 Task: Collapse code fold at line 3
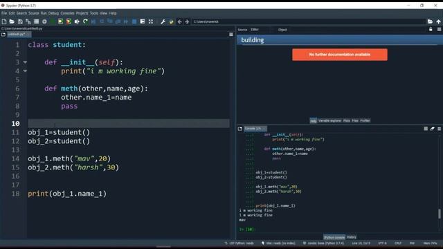click(x=25, y=62)
